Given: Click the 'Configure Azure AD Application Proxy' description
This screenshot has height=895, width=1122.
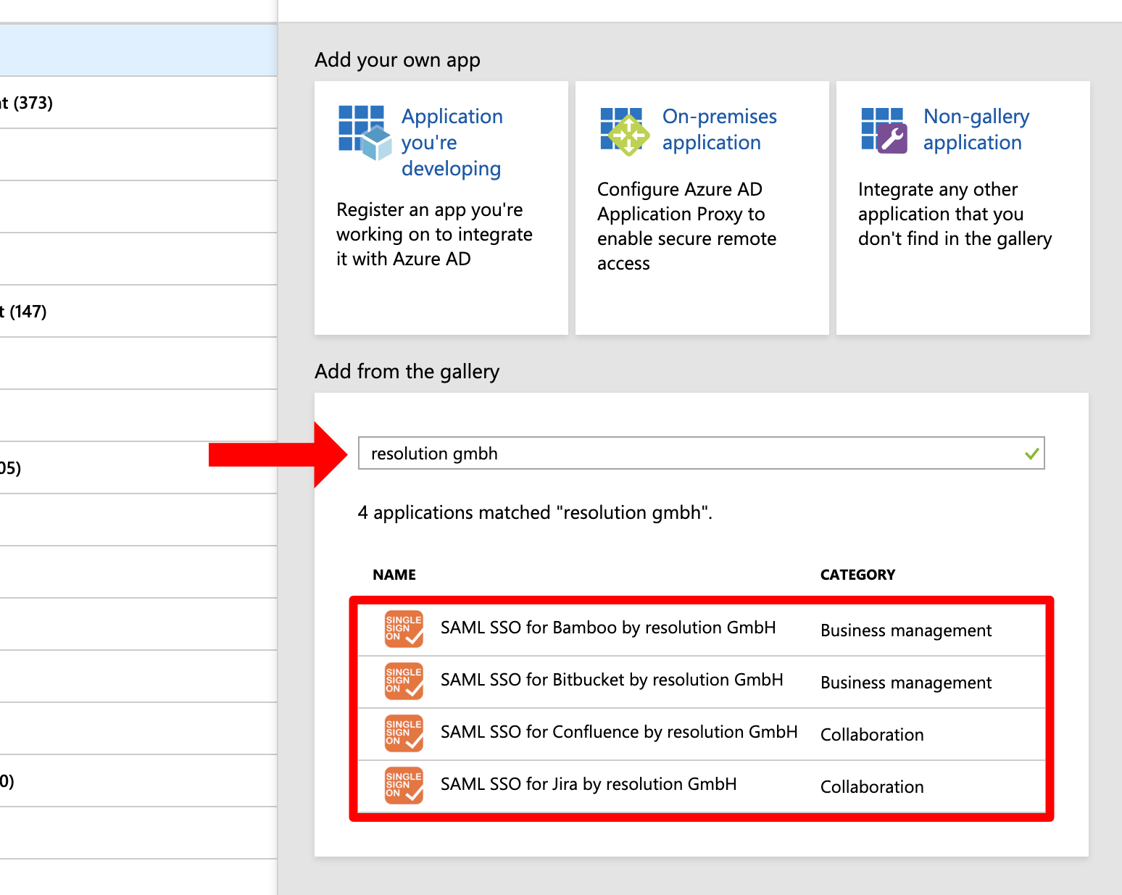Looking at the screenshot, I should pyautogui.click(x=686, y=226).
